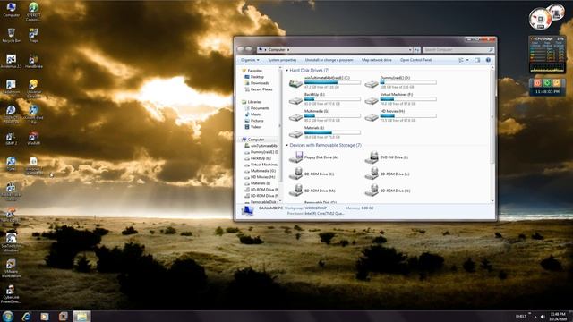Show the preview pane in Explorer
The image size is (573, 322).
click(x=477, y=60)
